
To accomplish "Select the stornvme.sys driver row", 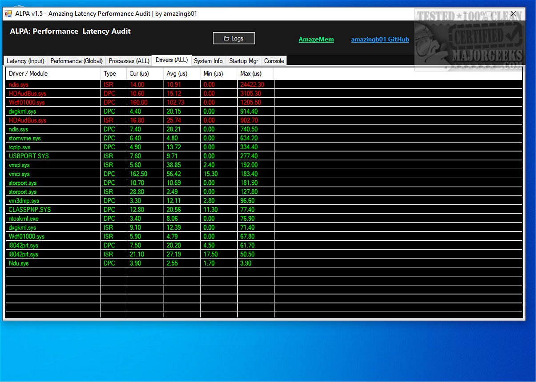I will pyautogui.click(x=264, y=138).
